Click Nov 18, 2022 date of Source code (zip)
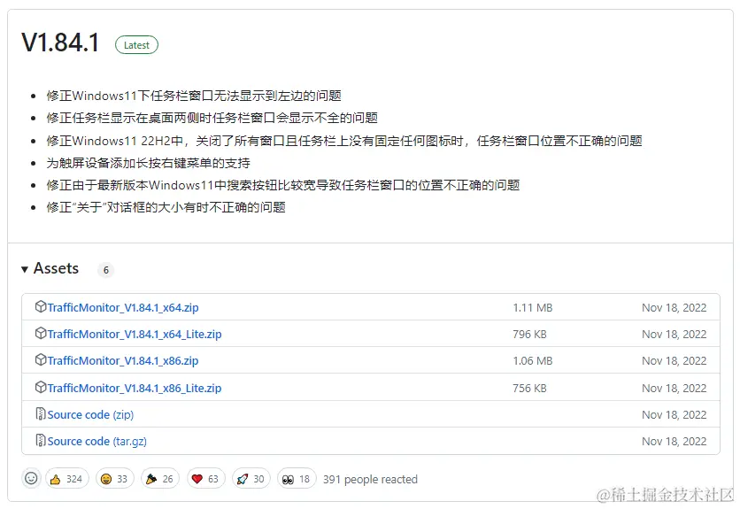This screenshot has height=509, width=740. point(674,414)
